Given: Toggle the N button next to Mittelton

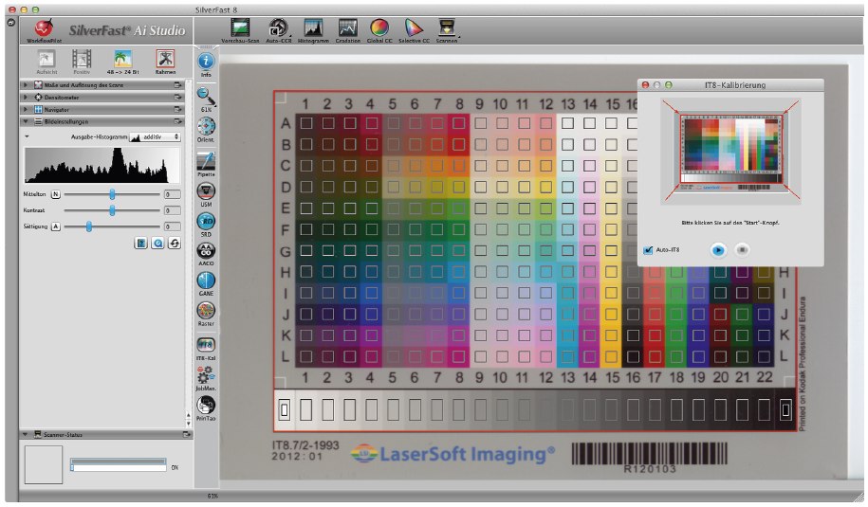Looking at the screenshot, I should tap(55, 194).
